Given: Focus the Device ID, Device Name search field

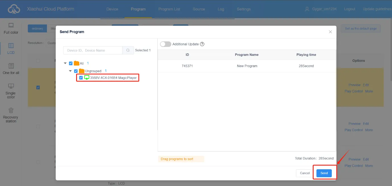Looking at the screenshot, I should click(93, 50).
